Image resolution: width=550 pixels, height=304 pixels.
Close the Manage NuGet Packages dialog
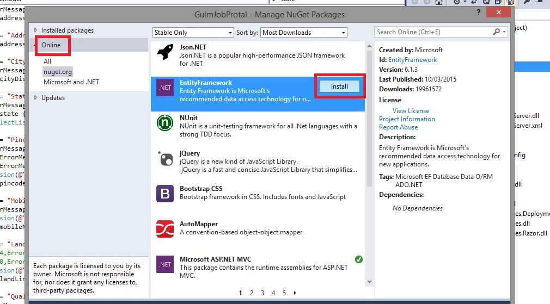click(498, 13)
